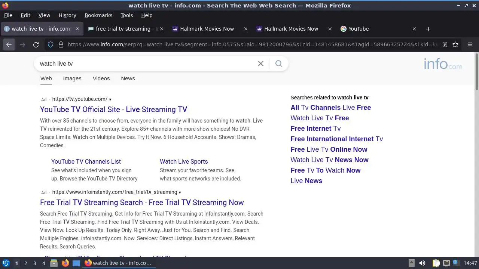Click related search 'Watch Live Tv Free'

click(x=320, y=118)
